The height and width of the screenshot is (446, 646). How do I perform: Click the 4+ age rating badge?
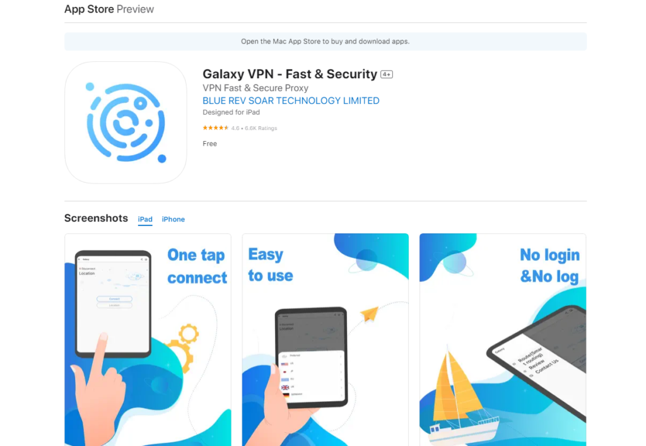[387, 74]
